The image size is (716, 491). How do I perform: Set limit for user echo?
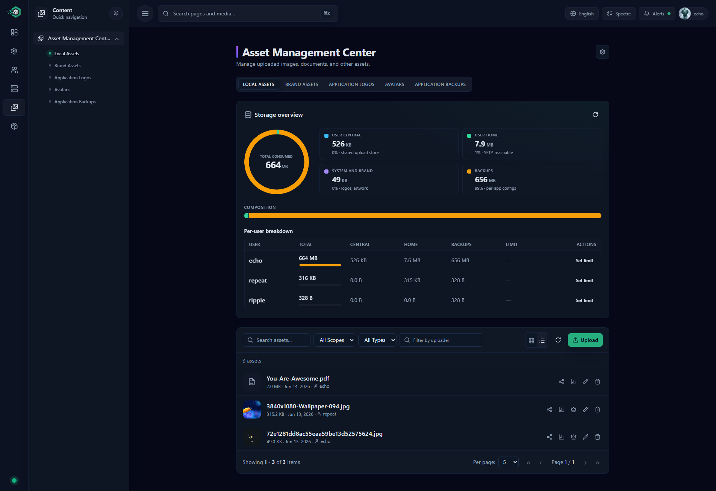(584, 261)
